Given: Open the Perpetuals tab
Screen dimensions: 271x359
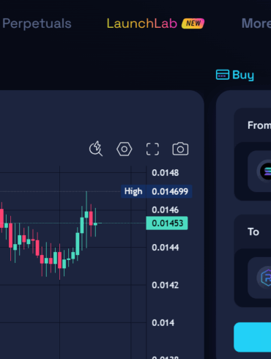Looking at the screenshot, I should click(x=37, y=23).
